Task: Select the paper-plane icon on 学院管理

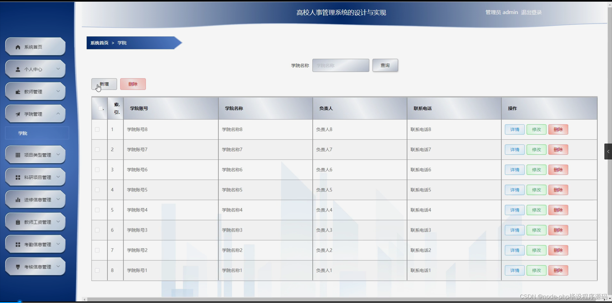Action: (x=18, y=114)
